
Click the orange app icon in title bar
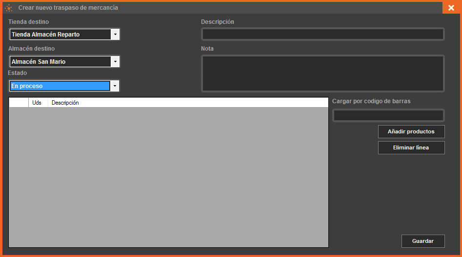coord(8,8)
